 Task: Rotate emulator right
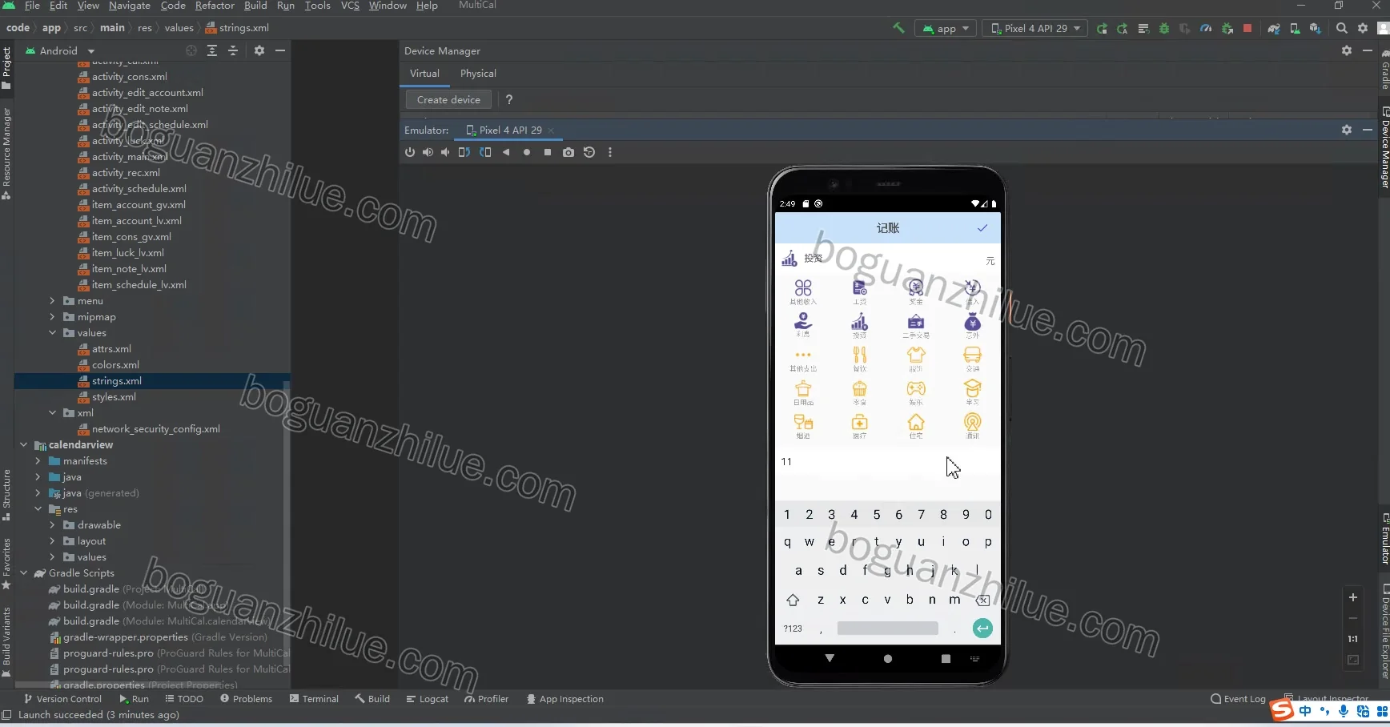(485, 152)
